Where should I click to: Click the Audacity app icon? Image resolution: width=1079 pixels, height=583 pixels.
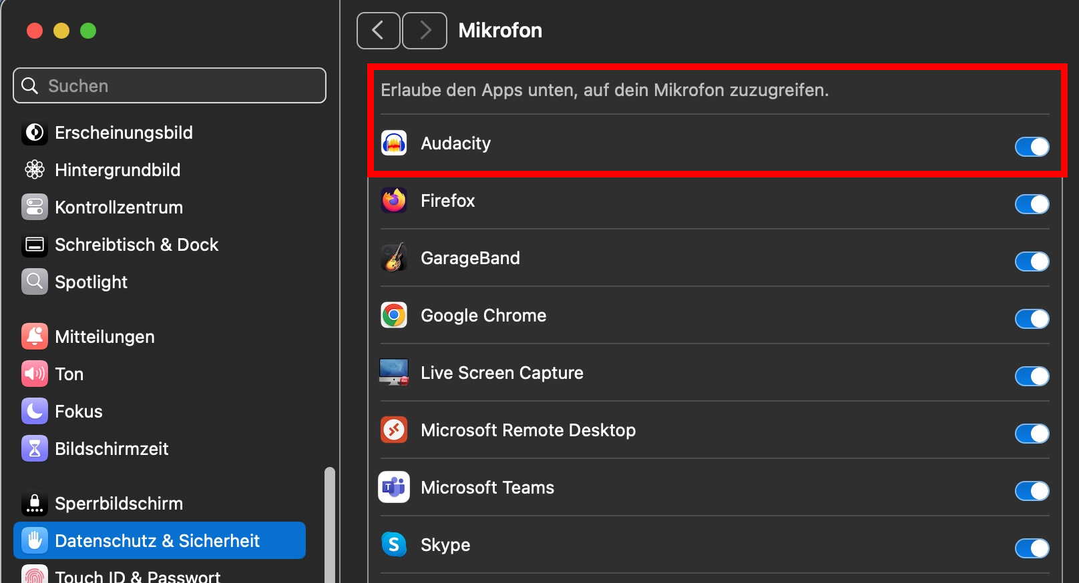pos(394,143)
